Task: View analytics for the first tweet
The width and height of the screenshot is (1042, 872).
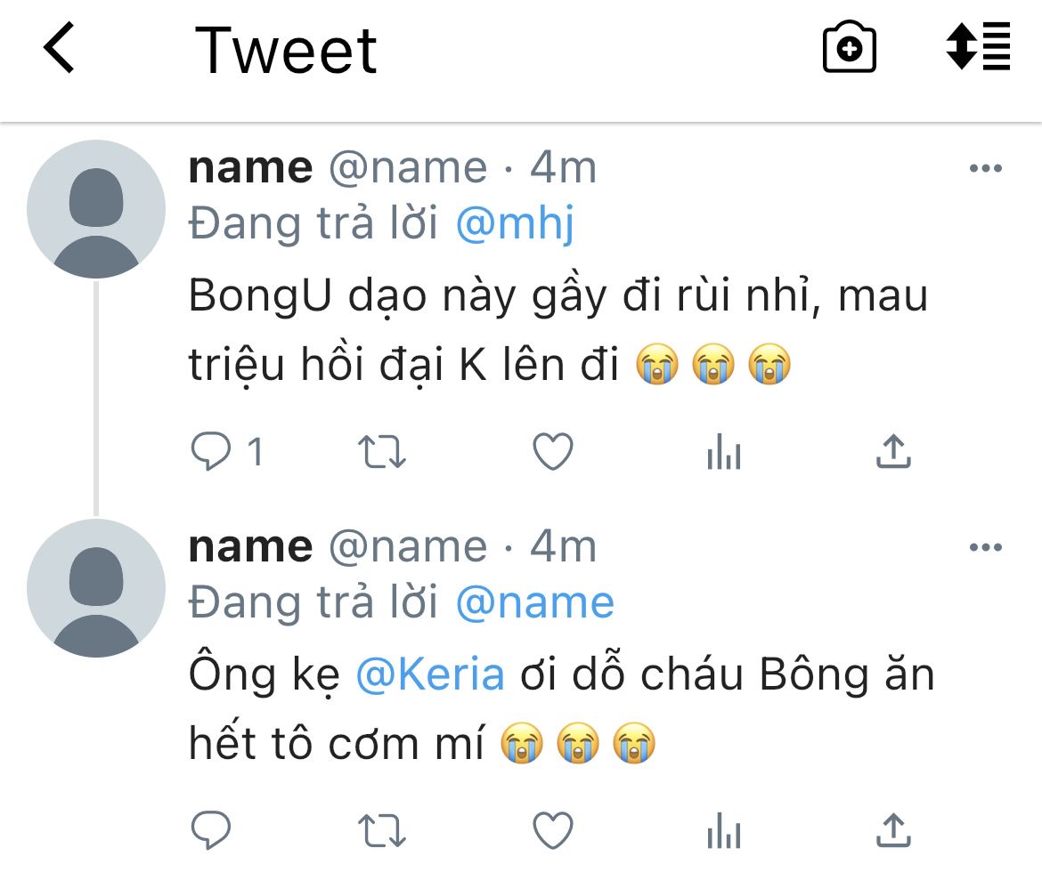Action: click(723, 454)
